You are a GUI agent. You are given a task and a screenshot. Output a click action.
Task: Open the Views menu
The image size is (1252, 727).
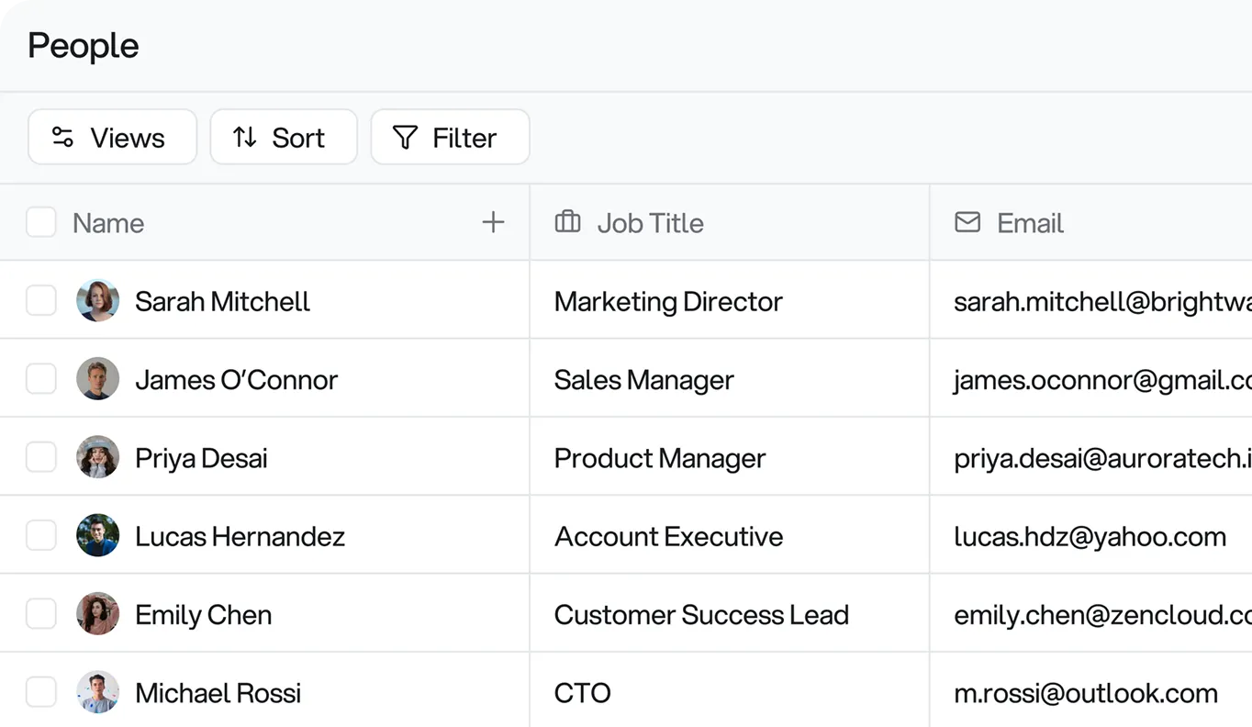(x=112, y=136)
